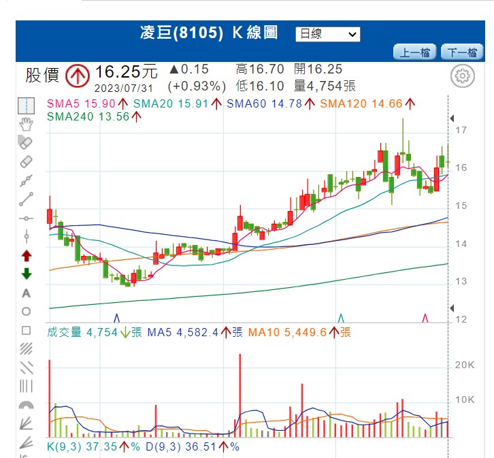
Task: Click the SMA240 indicator label
Action: pyautogui.click(x=88, y=116)
